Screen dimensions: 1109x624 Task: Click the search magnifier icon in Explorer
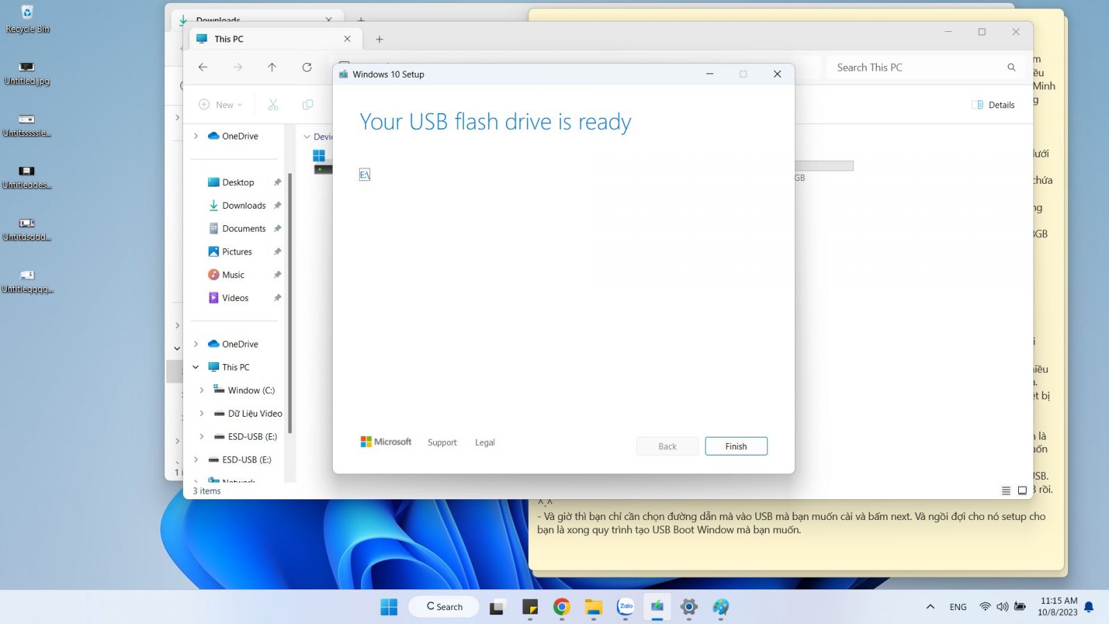click(1011, 67)
